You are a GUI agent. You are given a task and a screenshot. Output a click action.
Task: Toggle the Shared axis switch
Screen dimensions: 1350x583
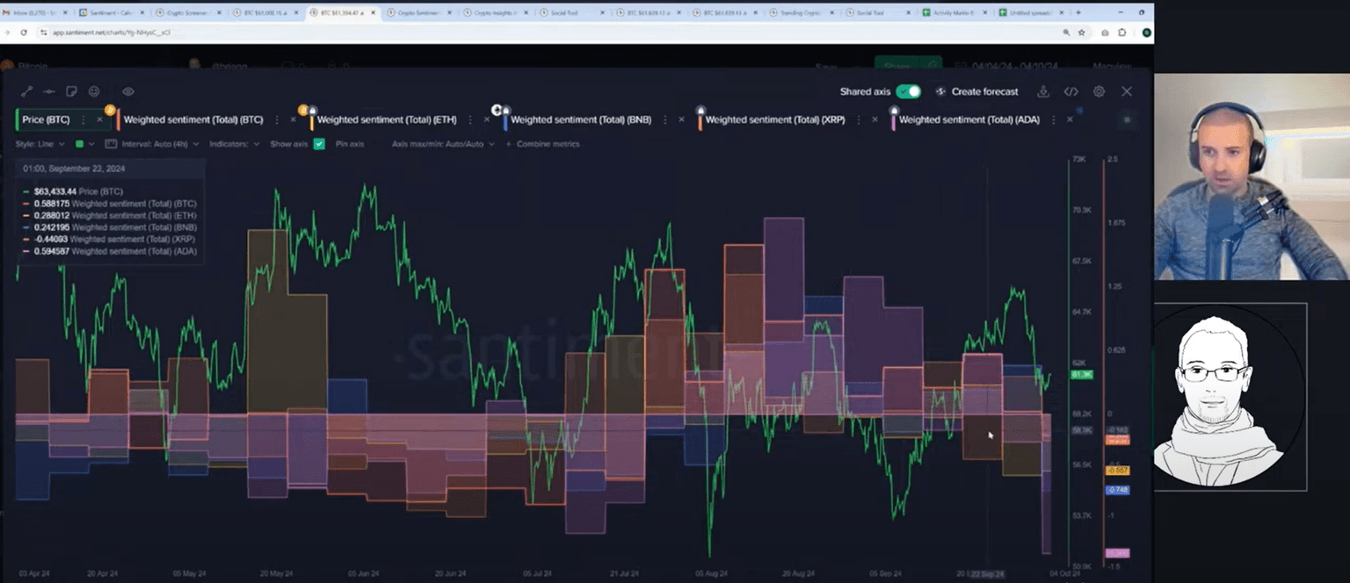[908, 91]
